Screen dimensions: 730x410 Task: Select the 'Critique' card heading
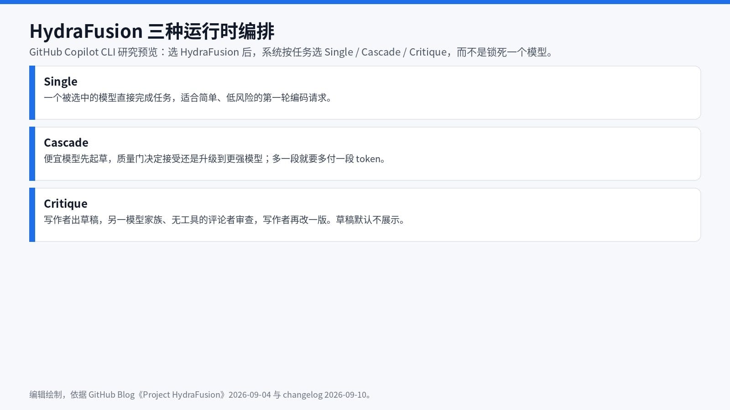[x=66, y=204]
